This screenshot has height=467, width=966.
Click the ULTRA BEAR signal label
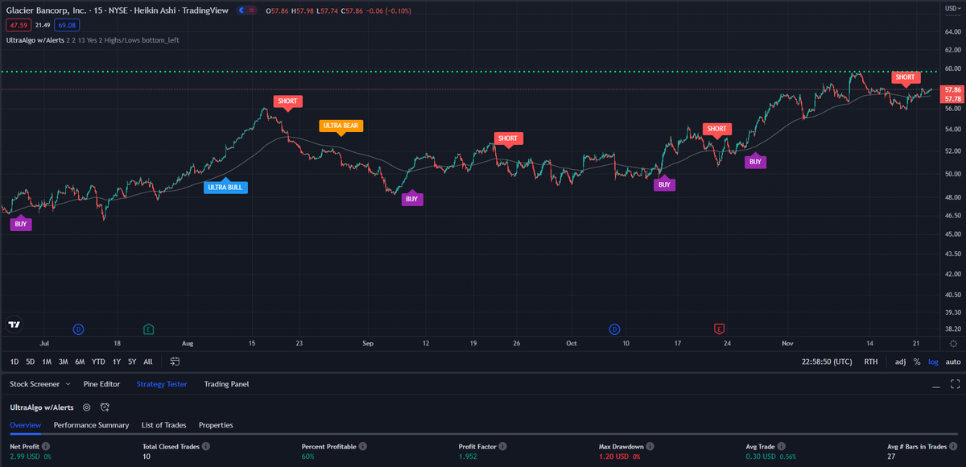341,126
